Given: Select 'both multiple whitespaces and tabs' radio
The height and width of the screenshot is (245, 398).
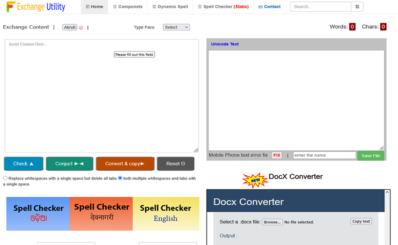Looking at the screenshot, I should coord(120,178).
